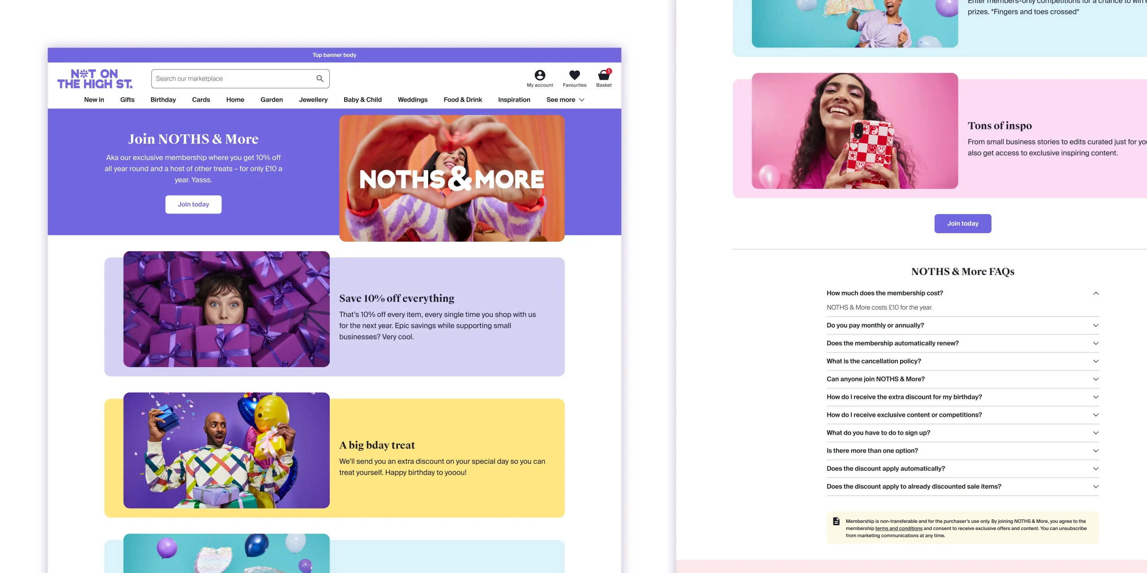1147x573 pixels.
Task: Click A big bday treat heading
Action: click(377, 445)
